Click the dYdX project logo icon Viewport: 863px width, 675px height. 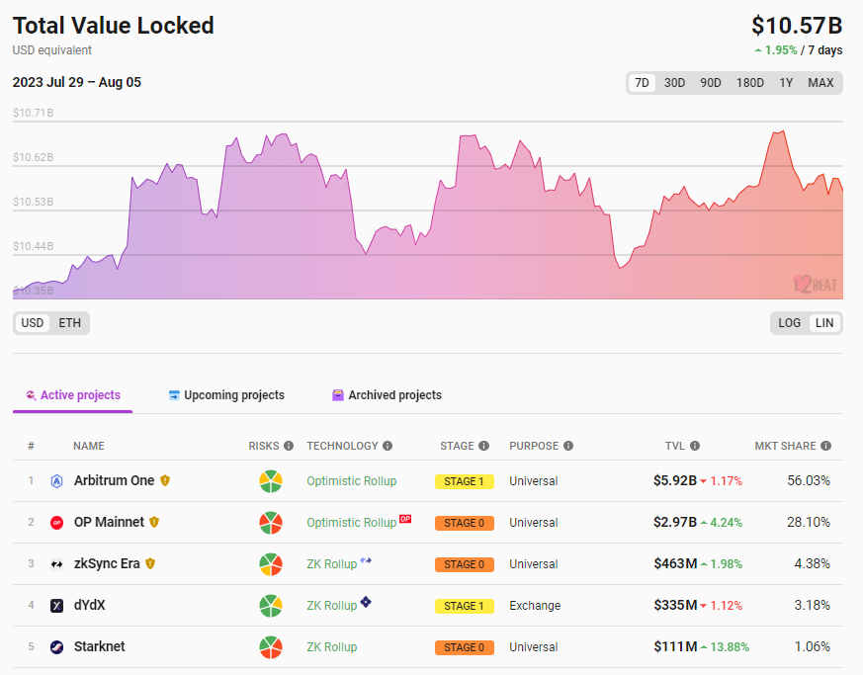click(x=57, y=606)
